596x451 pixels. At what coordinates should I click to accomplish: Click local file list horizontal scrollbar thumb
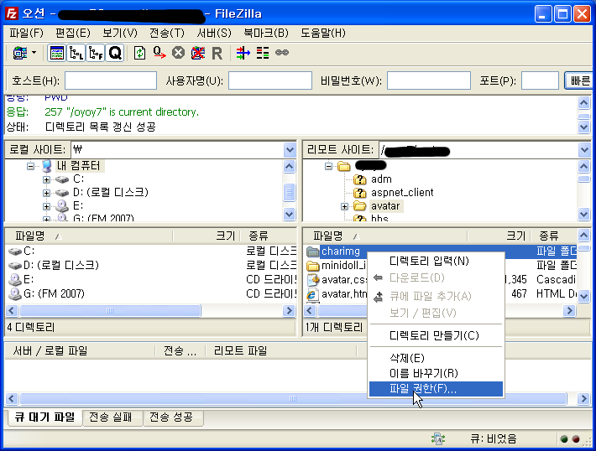pyautogui.click(x=110, y=310)
